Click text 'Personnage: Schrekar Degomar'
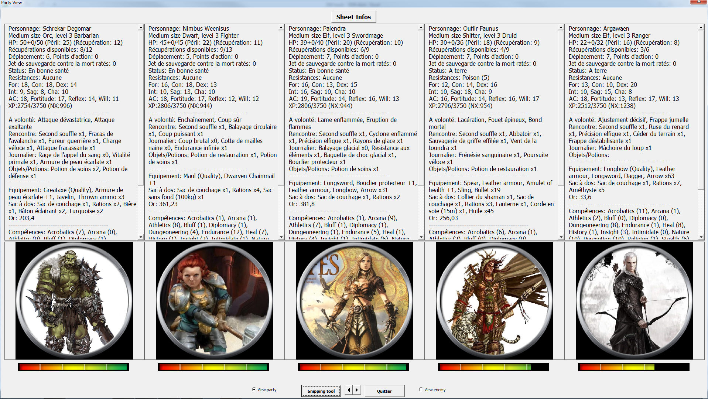This screenshot has width=708, height=399. click(x=50, y=28)
